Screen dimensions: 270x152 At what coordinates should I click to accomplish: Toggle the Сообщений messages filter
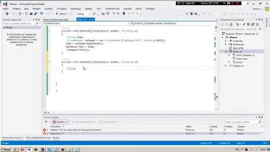(108, 122)
